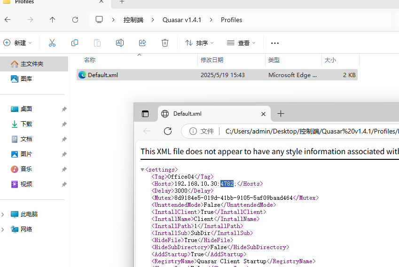The height and width of the screenshot is (267, 399).
Task: Sort by 名称 column header
Action: (x=90, y=60)
